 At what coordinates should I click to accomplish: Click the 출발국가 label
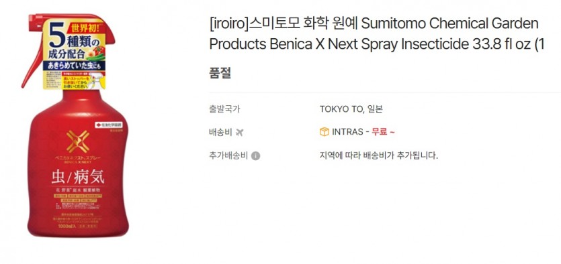click(x=224, y=109)
